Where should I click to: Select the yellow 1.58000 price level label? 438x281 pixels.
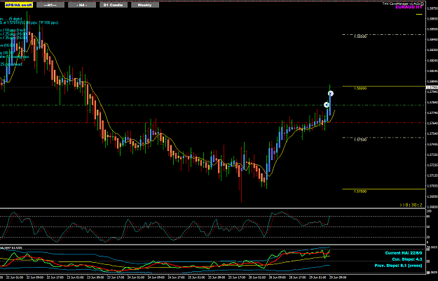coord(360,88)
